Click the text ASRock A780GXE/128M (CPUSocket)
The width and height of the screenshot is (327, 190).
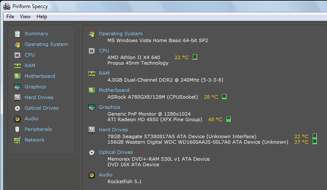click(152, 97)
